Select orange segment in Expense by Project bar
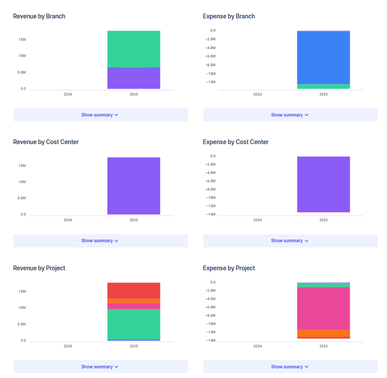Screen dimensions: 387x378 (x=323, y=333)
